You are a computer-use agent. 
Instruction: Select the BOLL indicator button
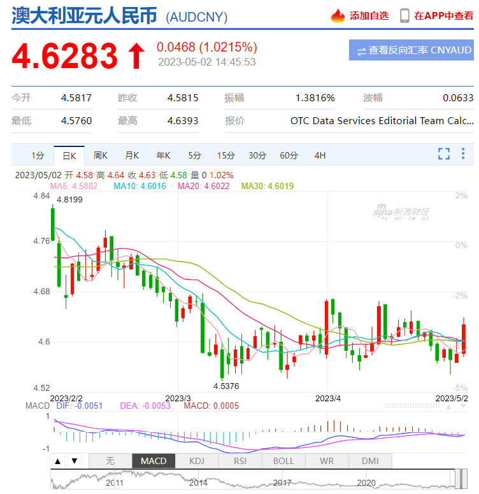point(283,462)
